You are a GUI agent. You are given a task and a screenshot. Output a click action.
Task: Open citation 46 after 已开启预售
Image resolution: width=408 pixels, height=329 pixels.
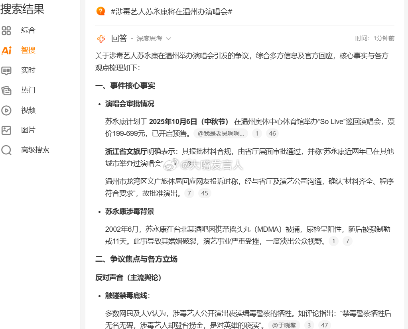tap(272, 134)
